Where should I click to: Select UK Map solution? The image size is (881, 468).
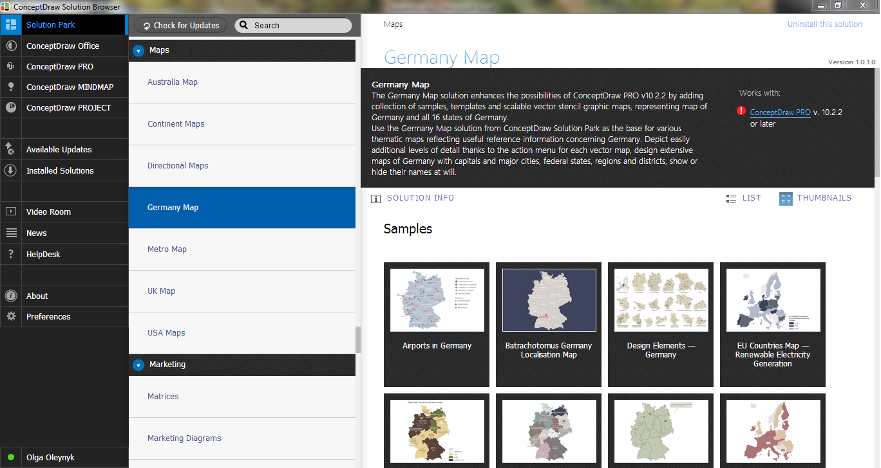(242, 291)
